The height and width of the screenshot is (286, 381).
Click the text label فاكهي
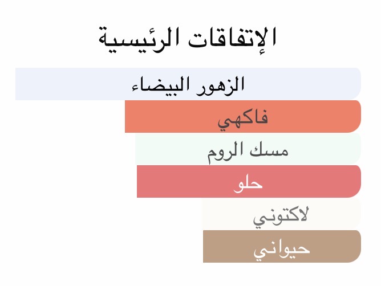[x=243, y=118]
